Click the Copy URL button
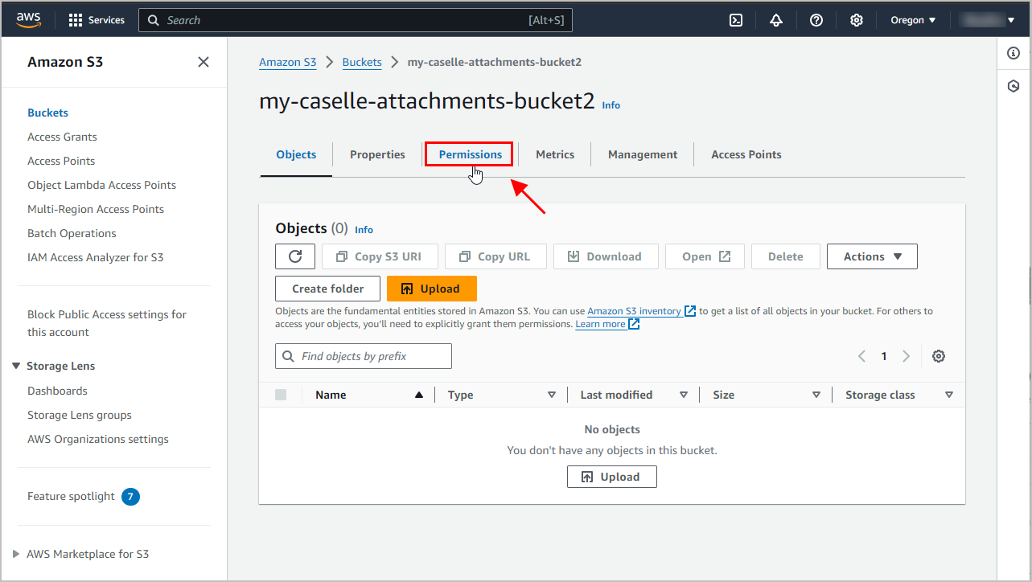Viewport: 1032px width, 582px height. pos(495,256)
